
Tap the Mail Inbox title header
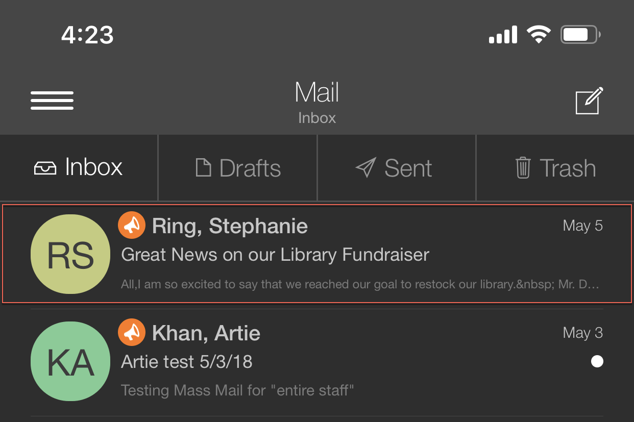[317, 103]
